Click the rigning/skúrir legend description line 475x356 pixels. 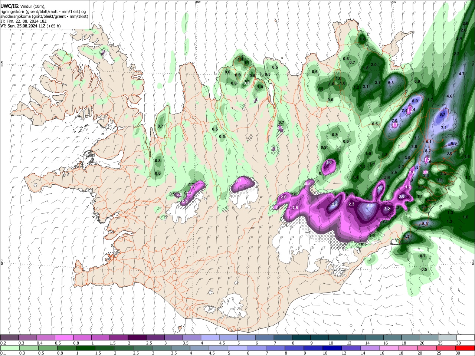pos(43,11)
